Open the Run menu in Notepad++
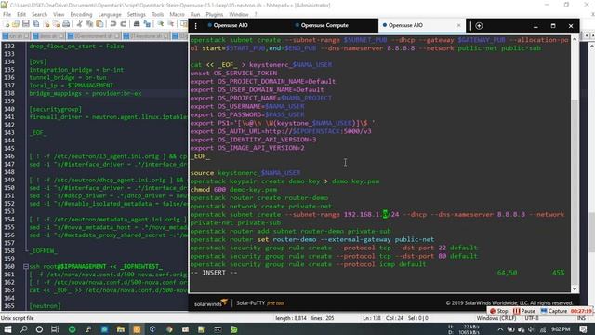The width and height of the screenshot is (595, 335). tap(195, 15)
